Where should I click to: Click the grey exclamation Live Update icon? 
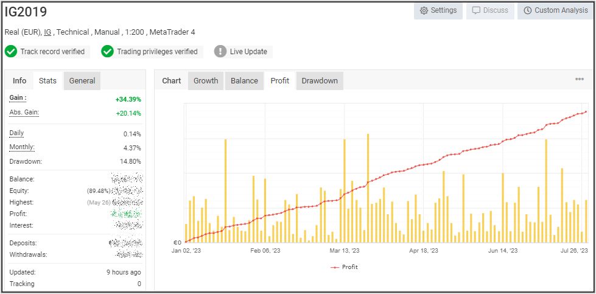(220, 52)
